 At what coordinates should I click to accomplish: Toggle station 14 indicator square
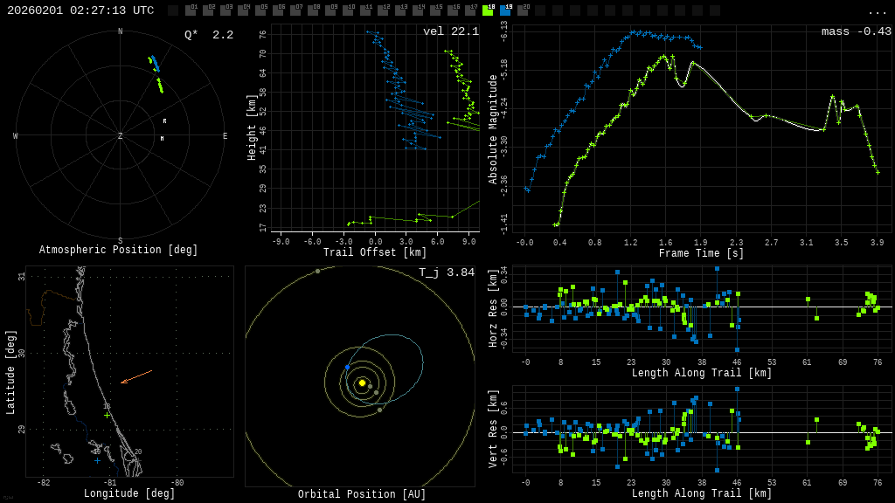pos(419,10)
